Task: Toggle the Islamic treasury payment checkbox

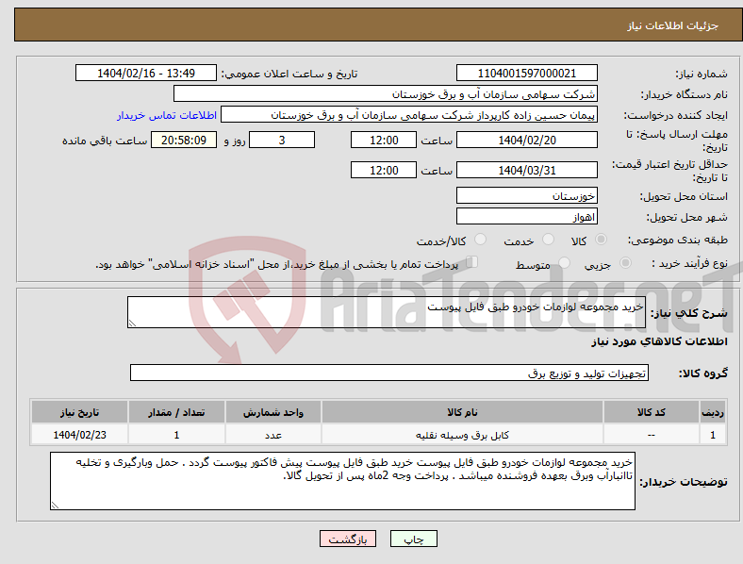Action: coord(472,262)
